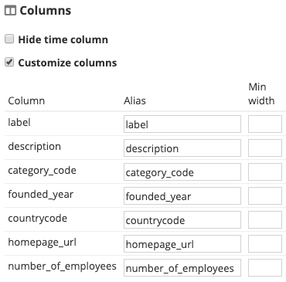Screen dimensions: 286x282
Task: Click the countrycode alias input
Action: (182, 220)
